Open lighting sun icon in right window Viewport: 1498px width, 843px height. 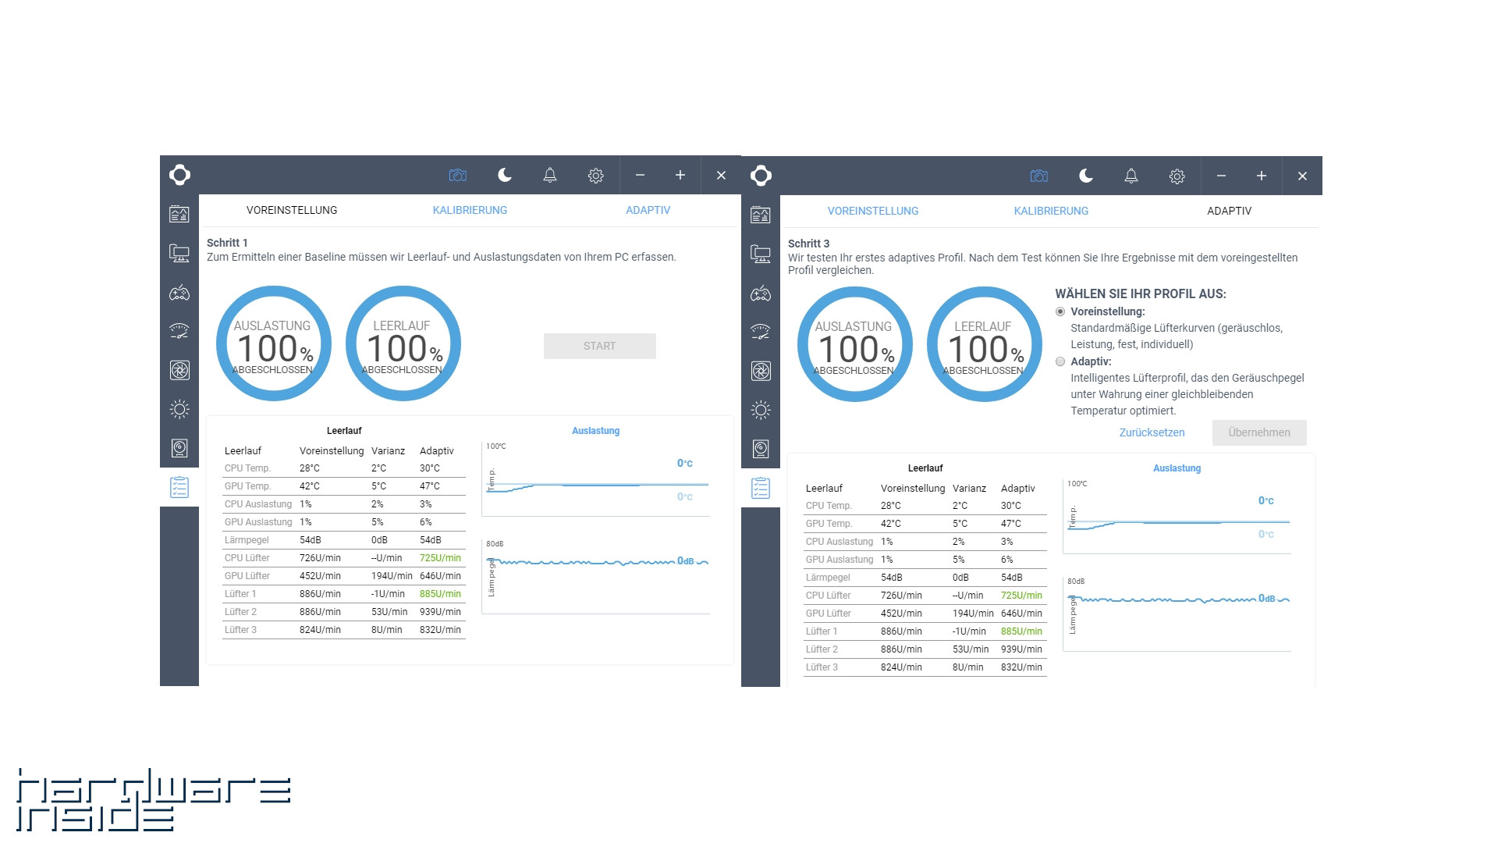(761, 410)
